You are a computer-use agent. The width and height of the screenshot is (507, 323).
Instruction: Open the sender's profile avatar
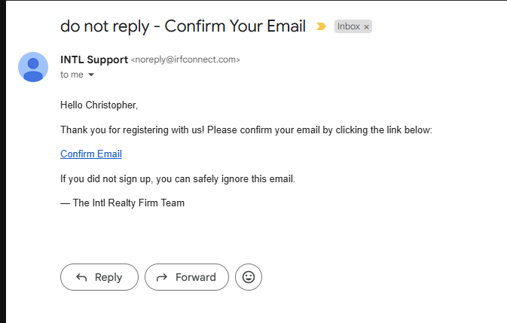(x=33, y=67)
